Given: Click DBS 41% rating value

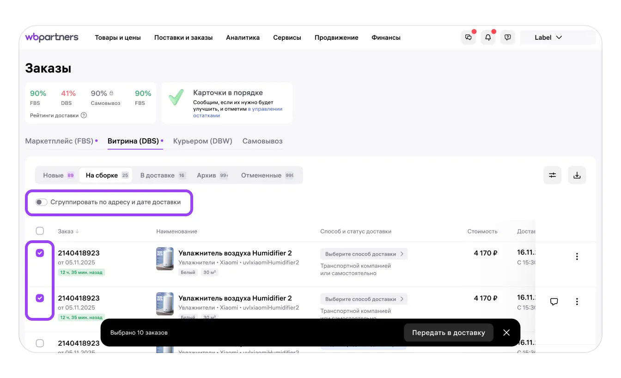Looking at the screenshot, I should pyautogui.click(x=68, y=93).
